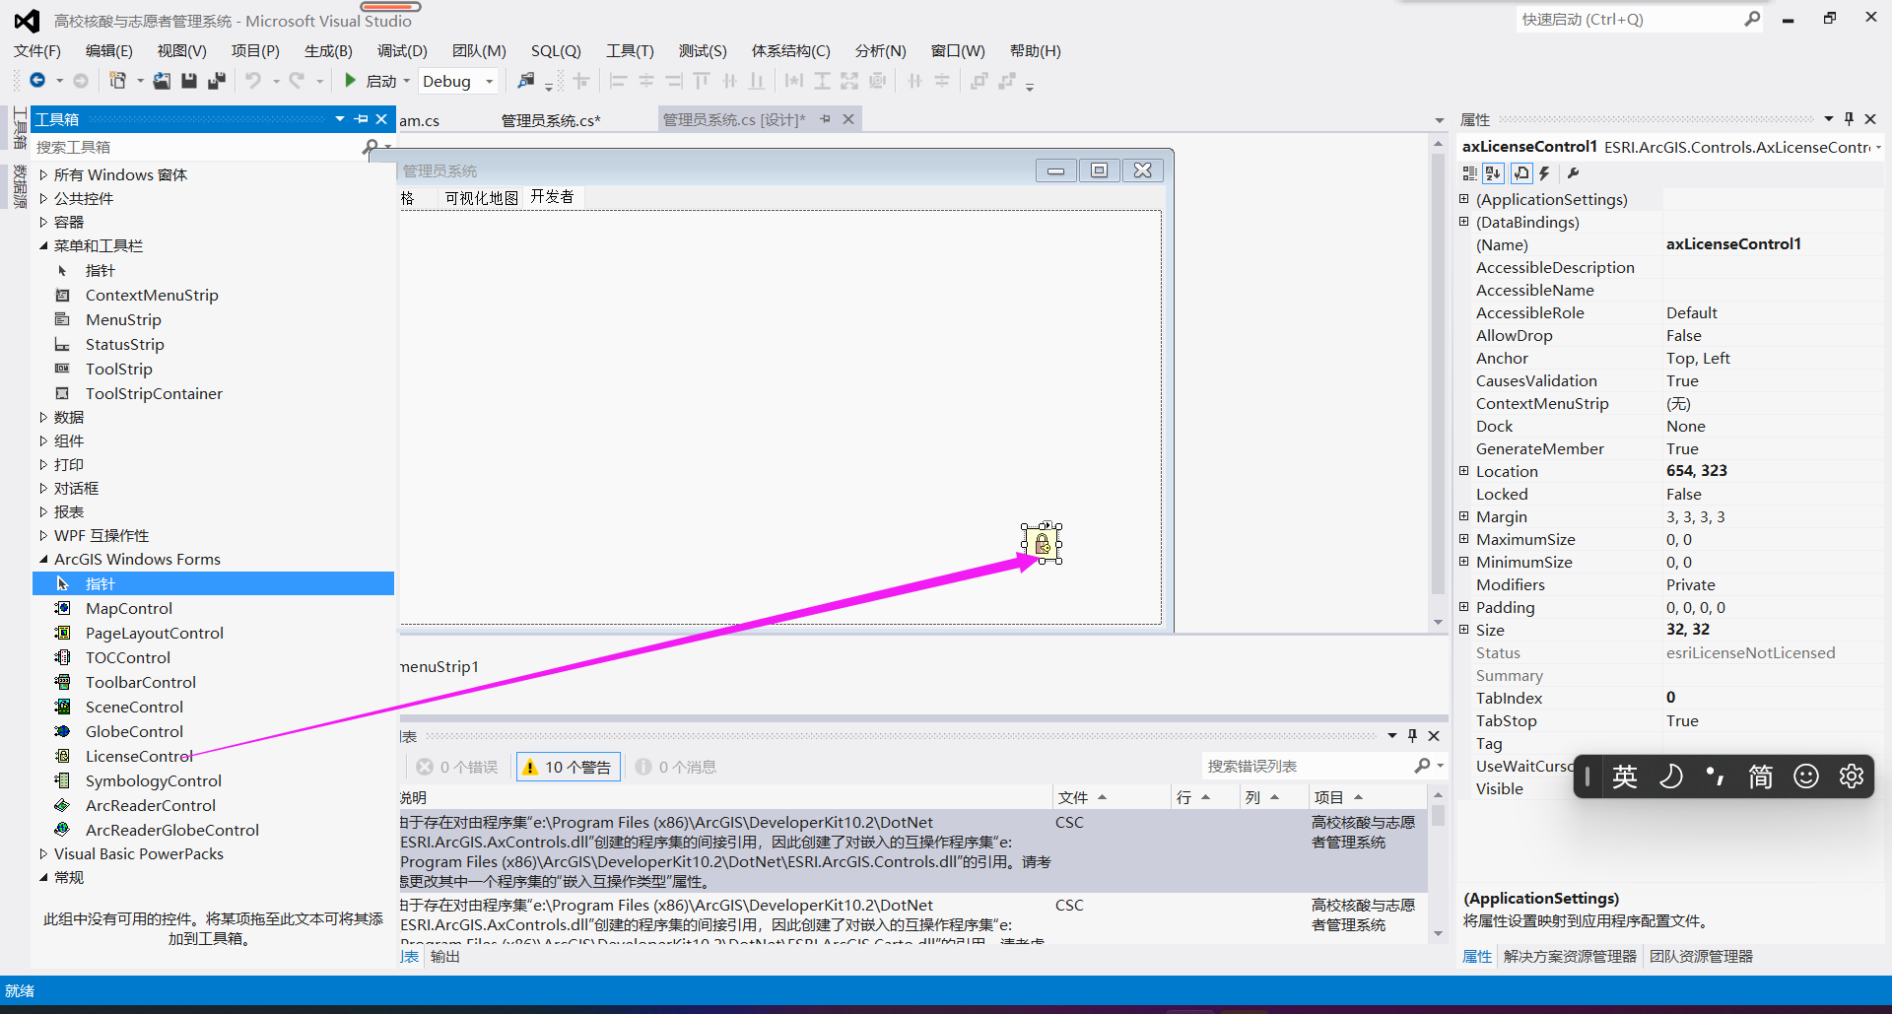Click the Error List search field
1892x1014 pixels.
(1307, 766)
